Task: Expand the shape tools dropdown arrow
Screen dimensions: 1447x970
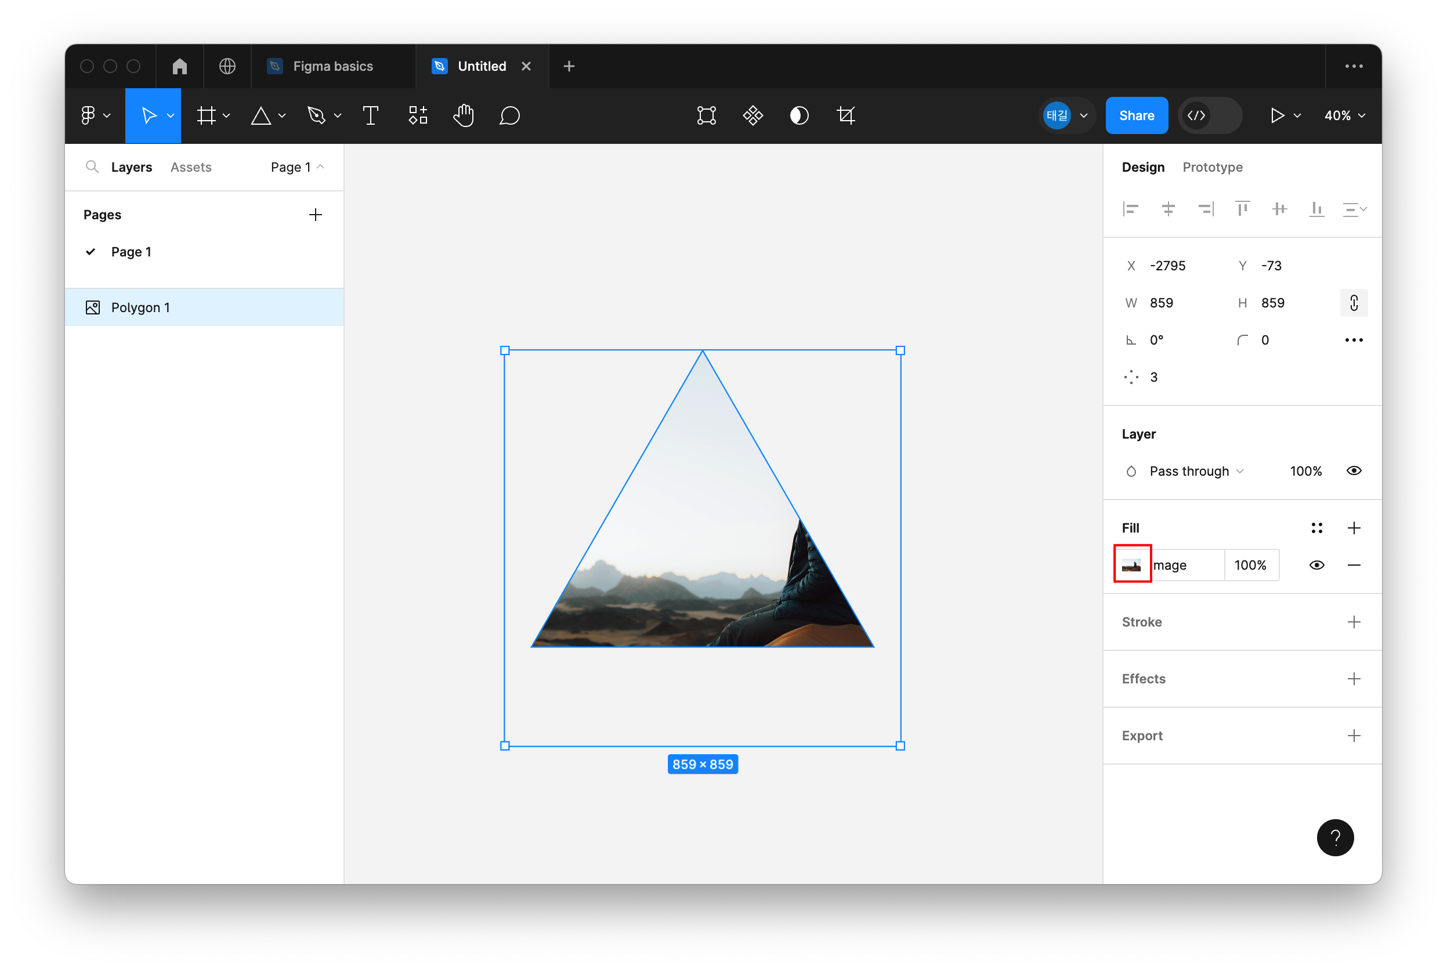Action: tap(282, 115)
